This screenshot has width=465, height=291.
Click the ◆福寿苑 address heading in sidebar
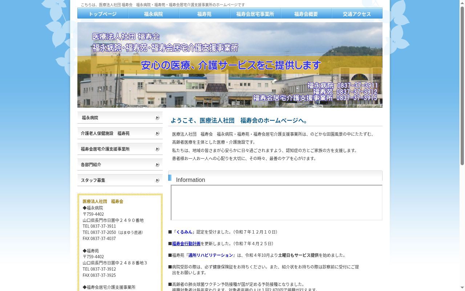(91, 251)
